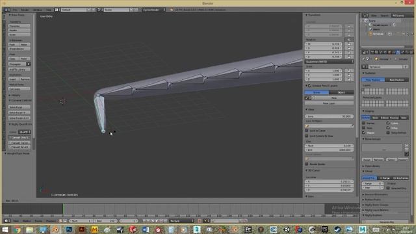Screen dimensions: 416x234
Task: Open Premiere Pro from the taskbar
Action: click(x=248, y=229)
